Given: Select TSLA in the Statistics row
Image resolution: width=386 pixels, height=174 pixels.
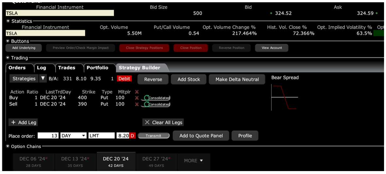Looking at the screenshot, I should point(45,33).
